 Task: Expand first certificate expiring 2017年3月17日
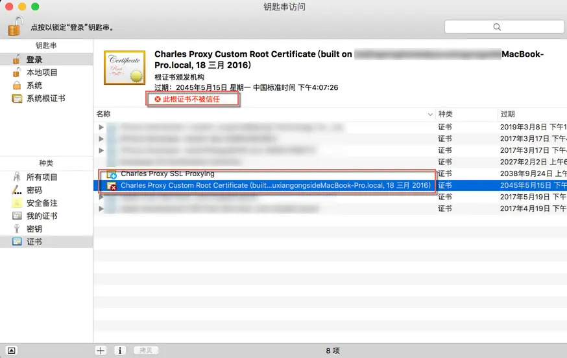coord(101,139)
